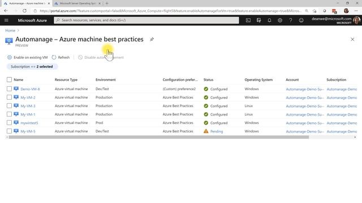This screenshot has height=203, width=362.
Task: Open the browser settings ellipsis menu
Action: tap(356, 11)
